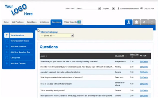Open the single user profile icon tab
This screenshot has height=98, width=158.
pyautogui.click(x=129, y=22)
